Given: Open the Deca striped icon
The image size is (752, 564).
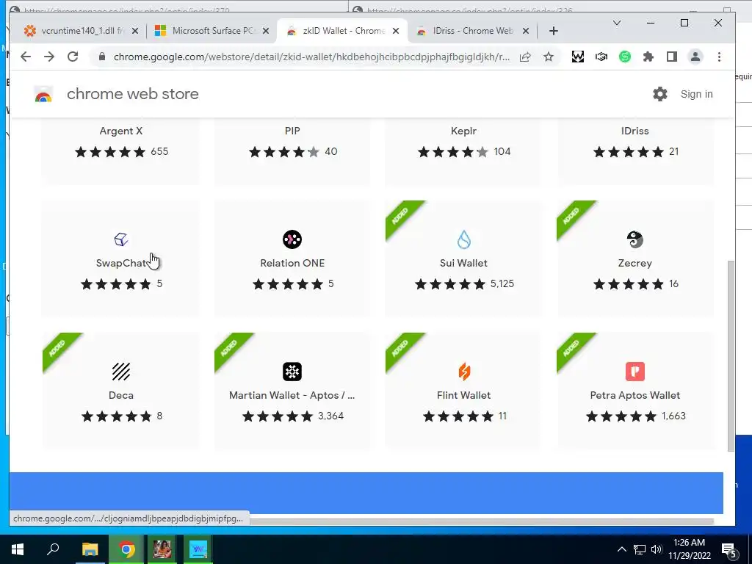Looking at the screenshot, I should pyautogui.click(x=121, y=371).
